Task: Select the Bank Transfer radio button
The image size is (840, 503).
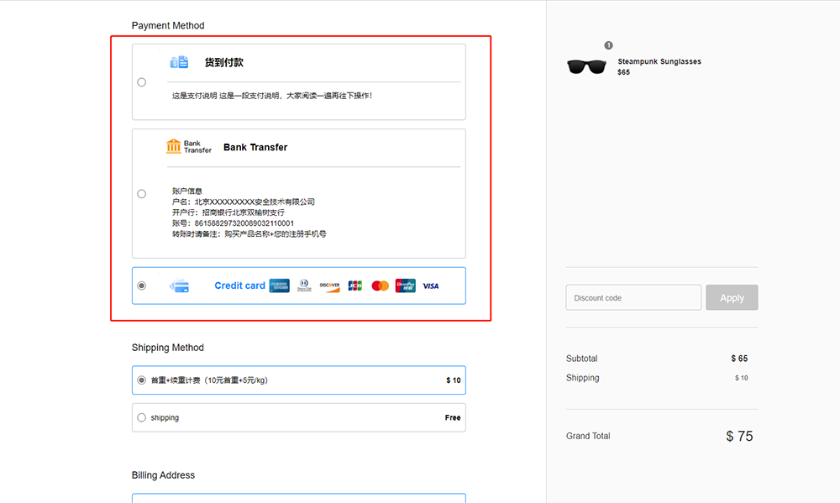Action: click(141, 194)
